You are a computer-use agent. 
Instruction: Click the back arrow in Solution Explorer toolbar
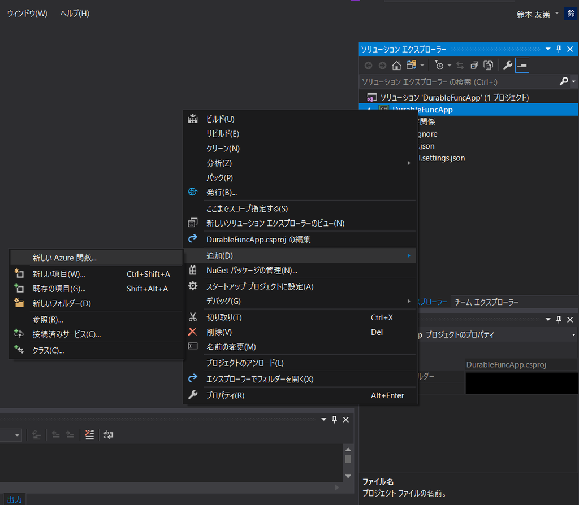(x=368, y=66)
